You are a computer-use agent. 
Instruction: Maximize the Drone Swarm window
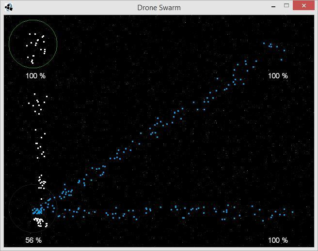pyautogui.click(x=286, y=6)
